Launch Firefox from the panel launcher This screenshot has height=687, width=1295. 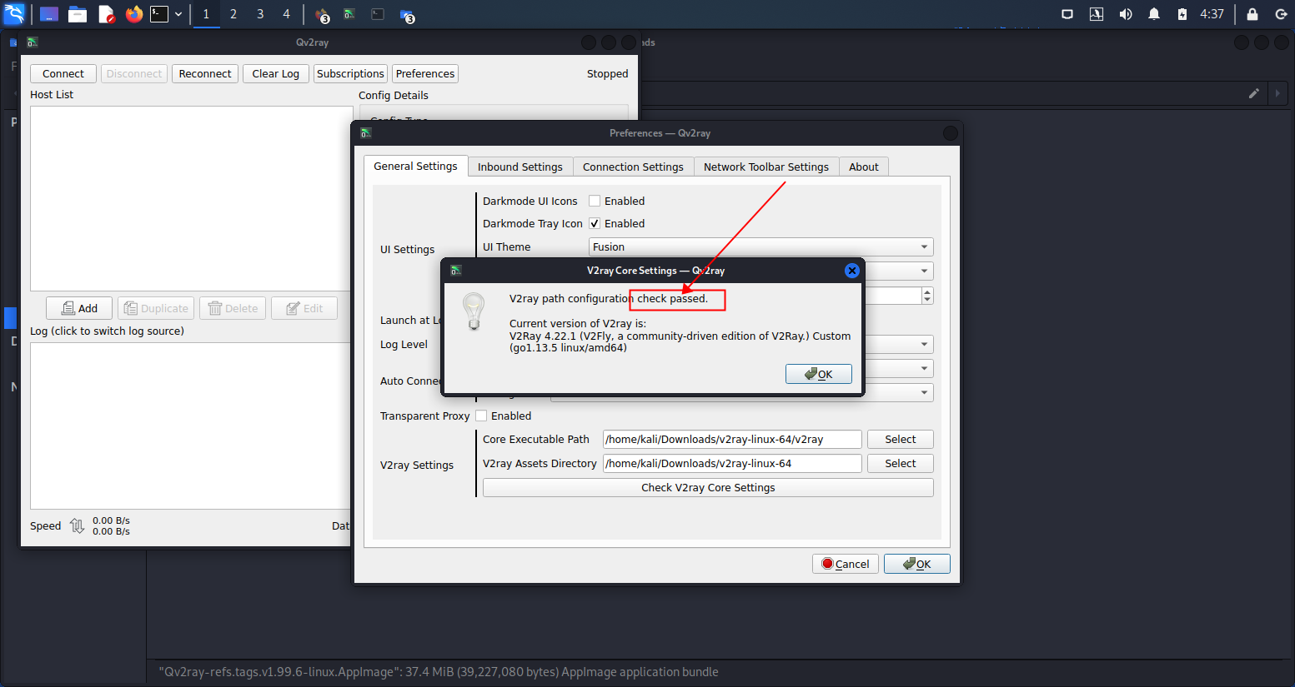[133, 14]
